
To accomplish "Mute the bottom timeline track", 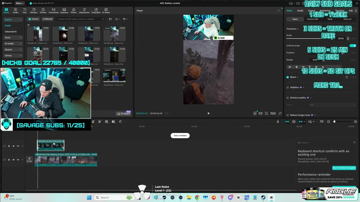I will coord(18,160).
